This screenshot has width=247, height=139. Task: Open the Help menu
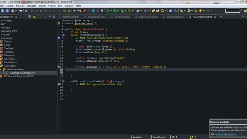[78, 6]
